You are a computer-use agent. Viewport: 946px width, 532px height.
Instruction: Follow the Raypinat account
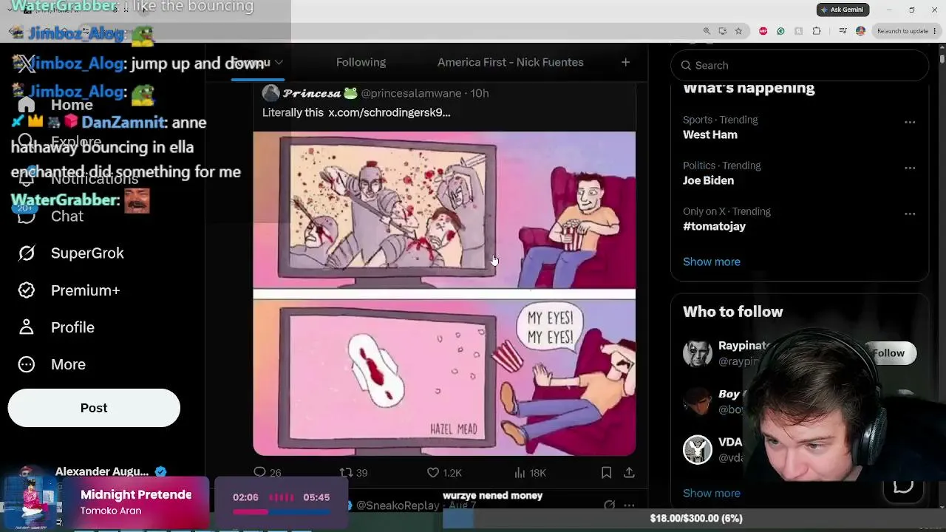(x=888, y=353)
